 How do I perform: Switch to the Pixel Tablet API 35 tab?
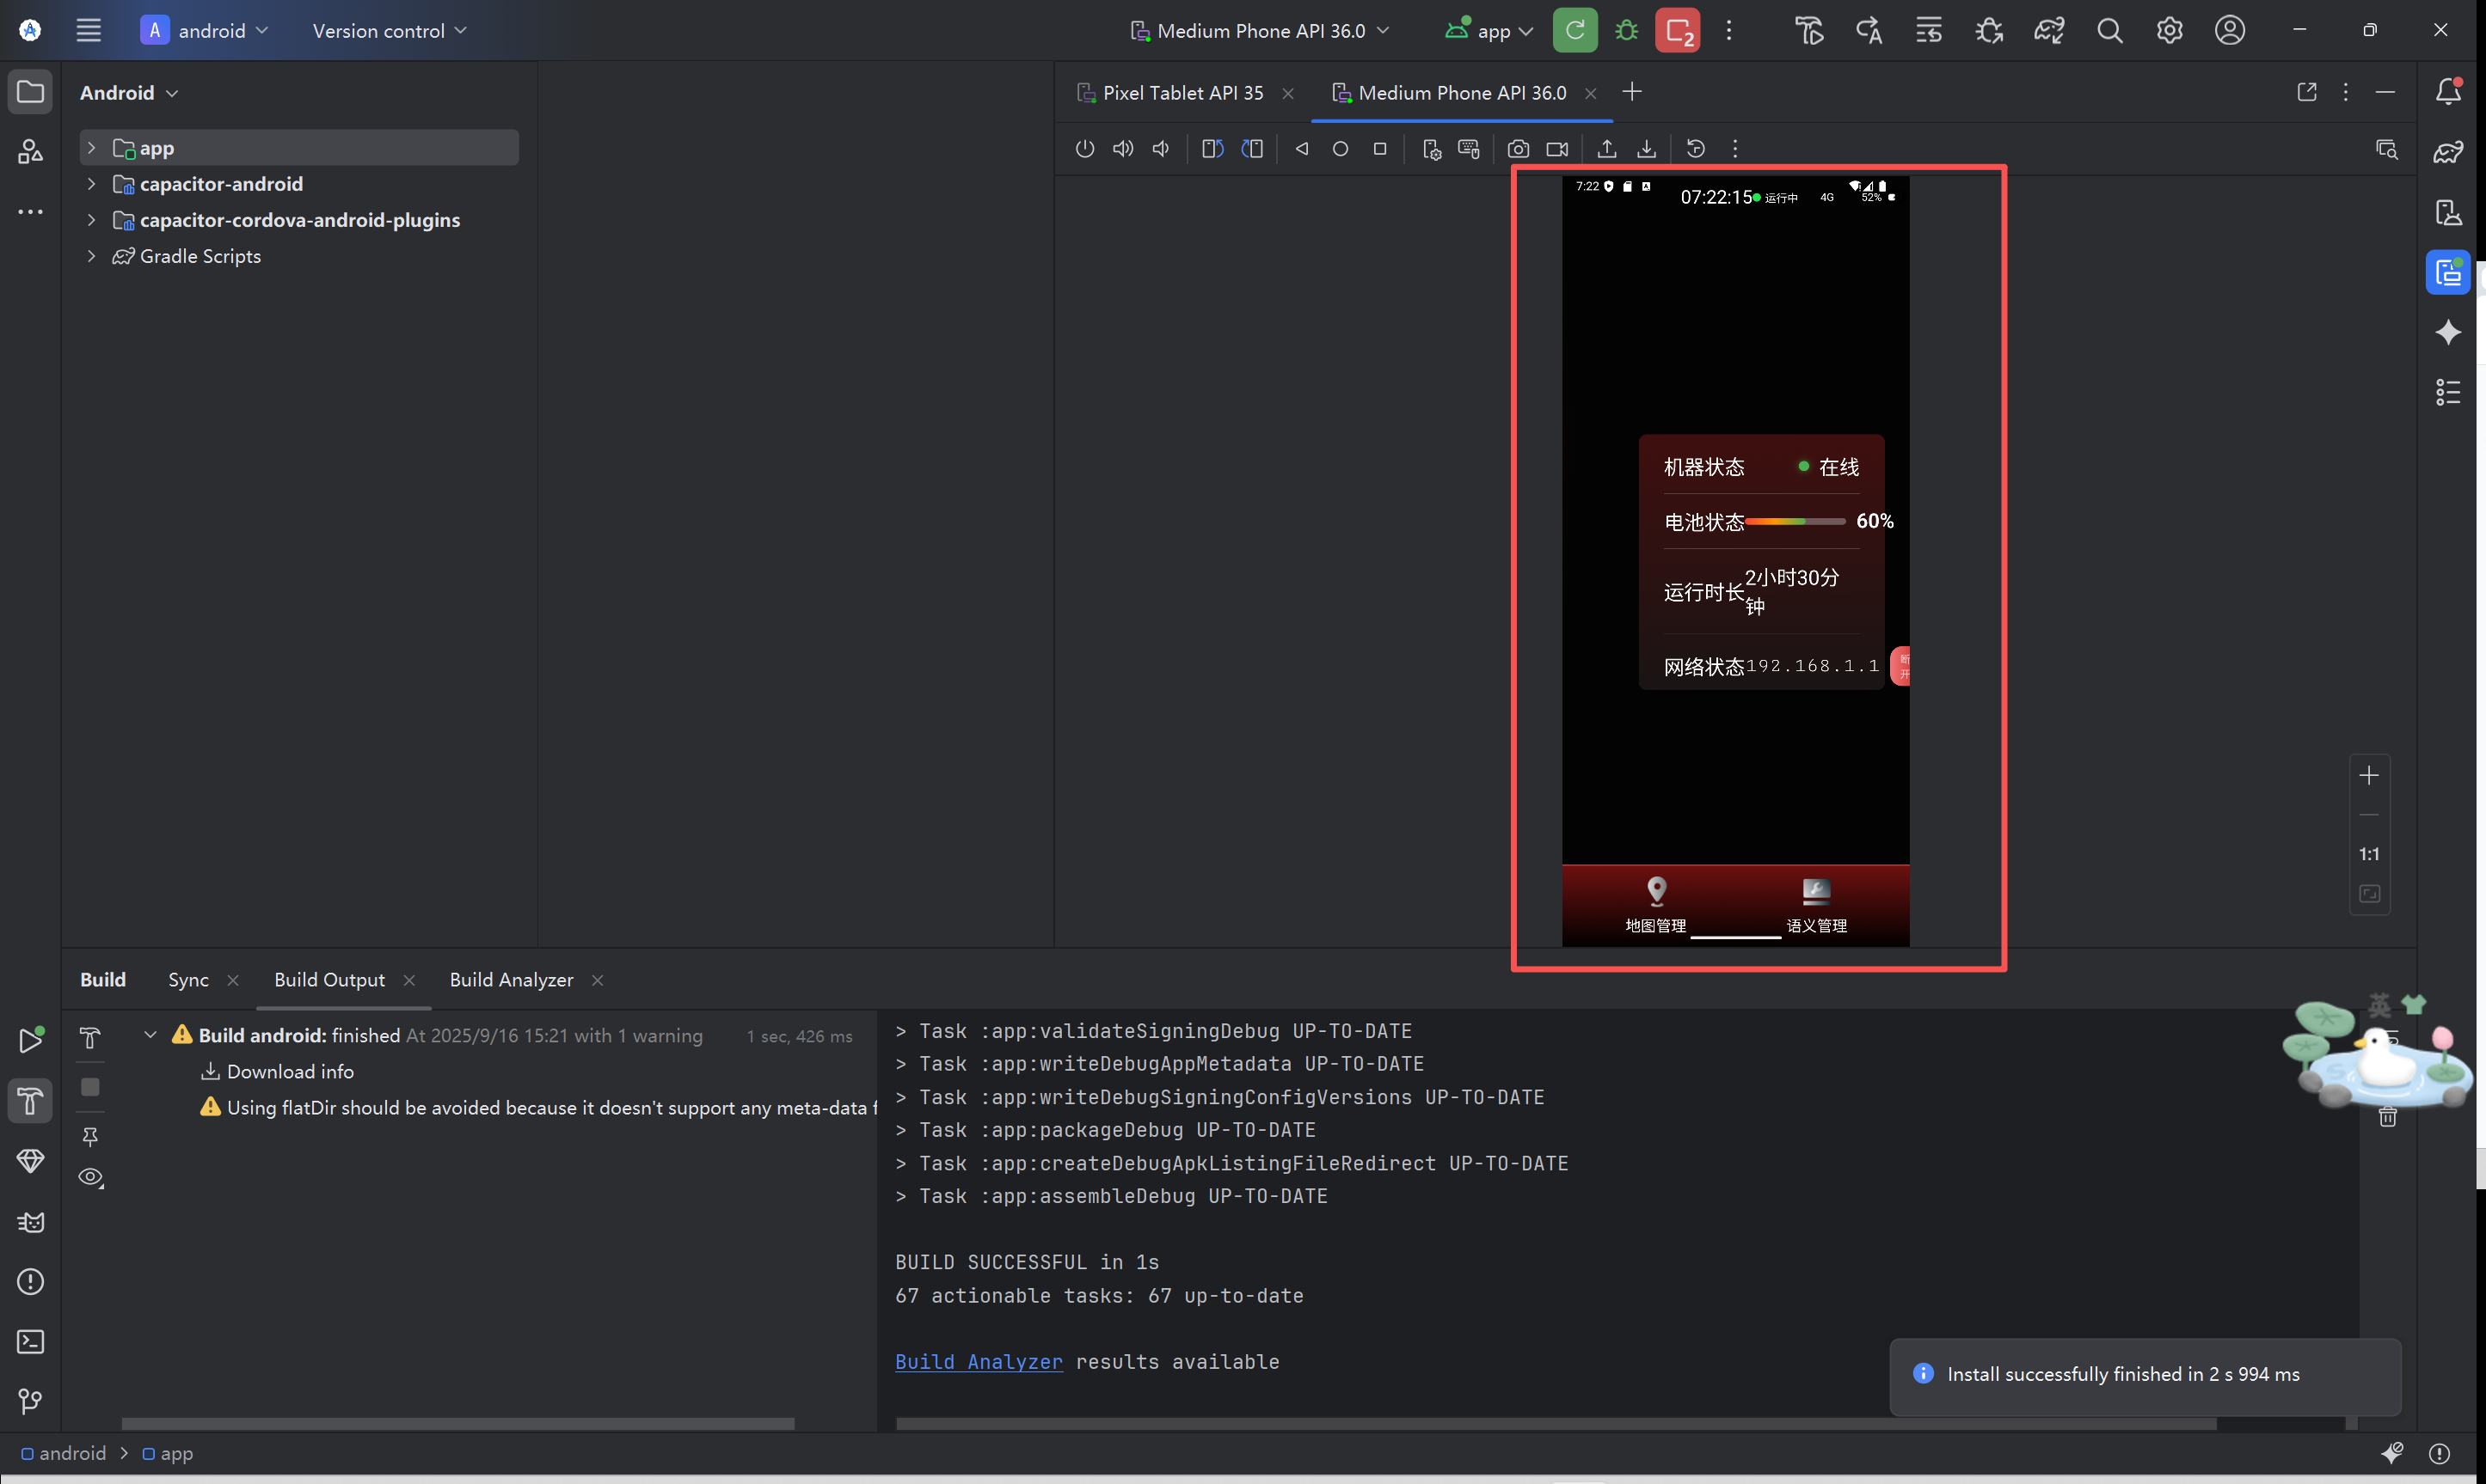1183,92
